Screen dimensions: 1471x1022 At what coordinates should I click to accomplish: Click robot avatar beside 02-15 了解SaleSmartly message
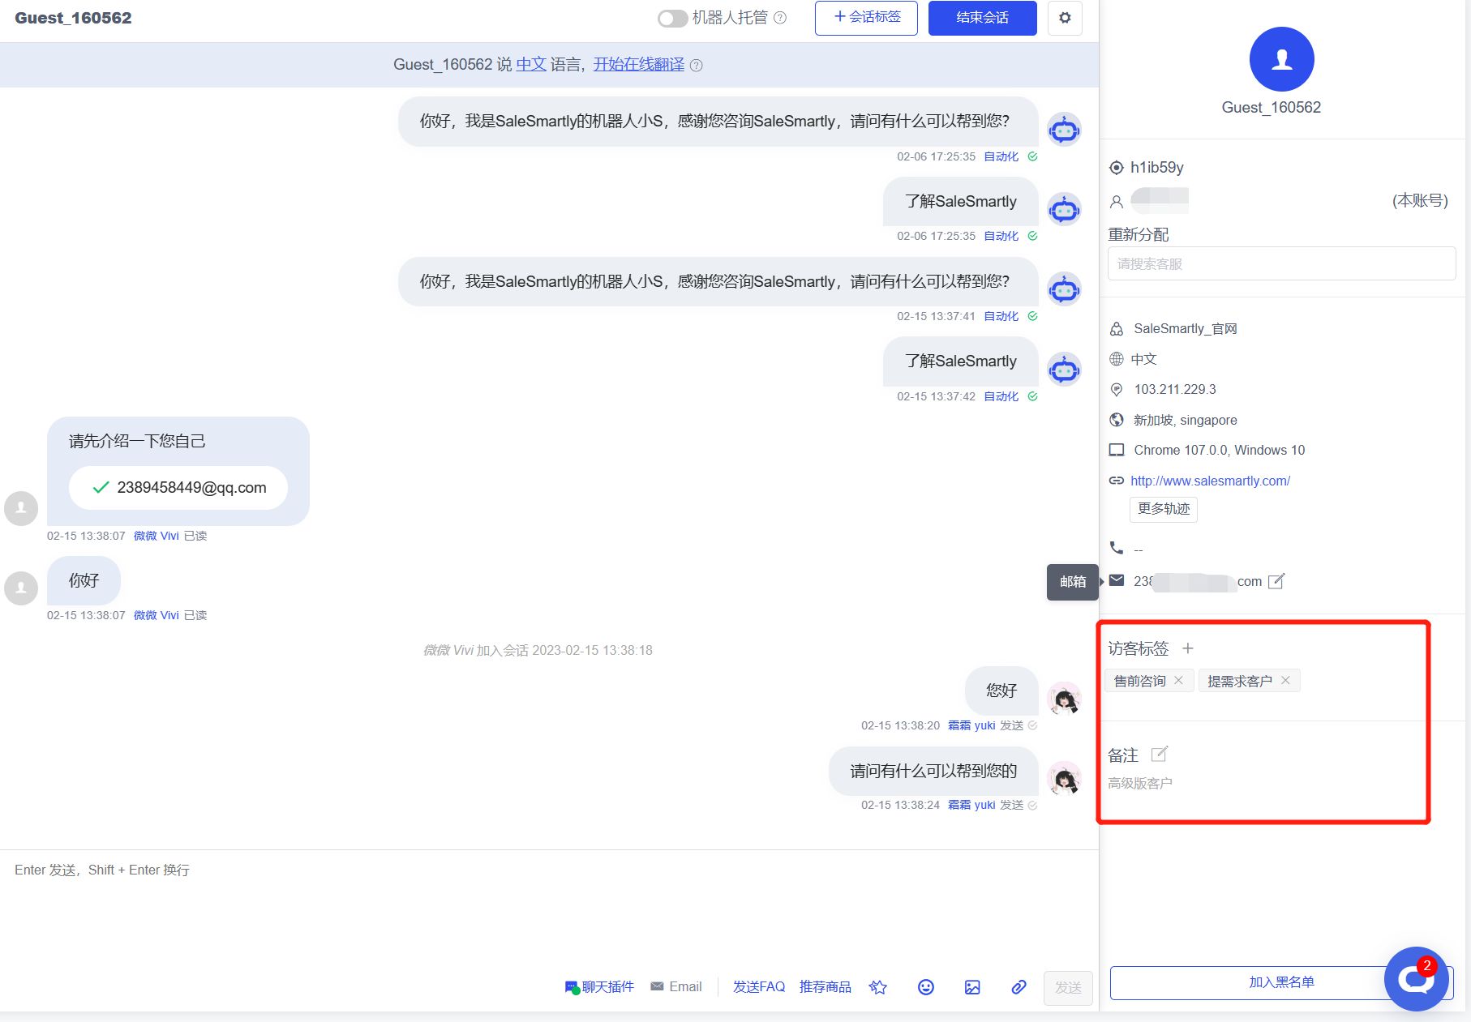(1064, 370)
